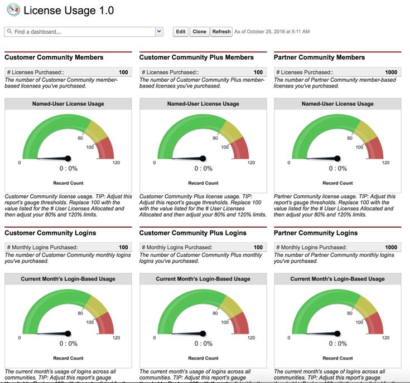Click Record Count label in Customer Community Members gauge
This screenshot has height=383, width=410.
click(68, 183)
